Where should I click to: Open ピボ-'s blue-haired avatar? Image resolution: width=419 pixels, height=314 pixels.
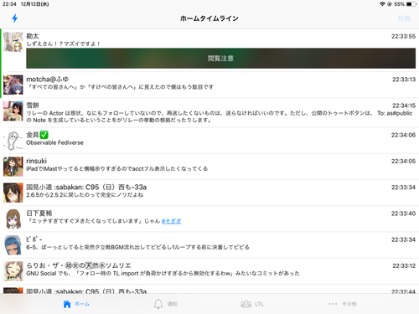point(13,245)
